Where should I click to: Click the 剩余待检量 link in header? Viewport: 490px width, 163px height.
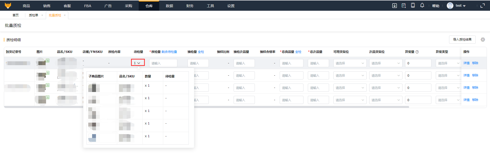click(169, 52)
